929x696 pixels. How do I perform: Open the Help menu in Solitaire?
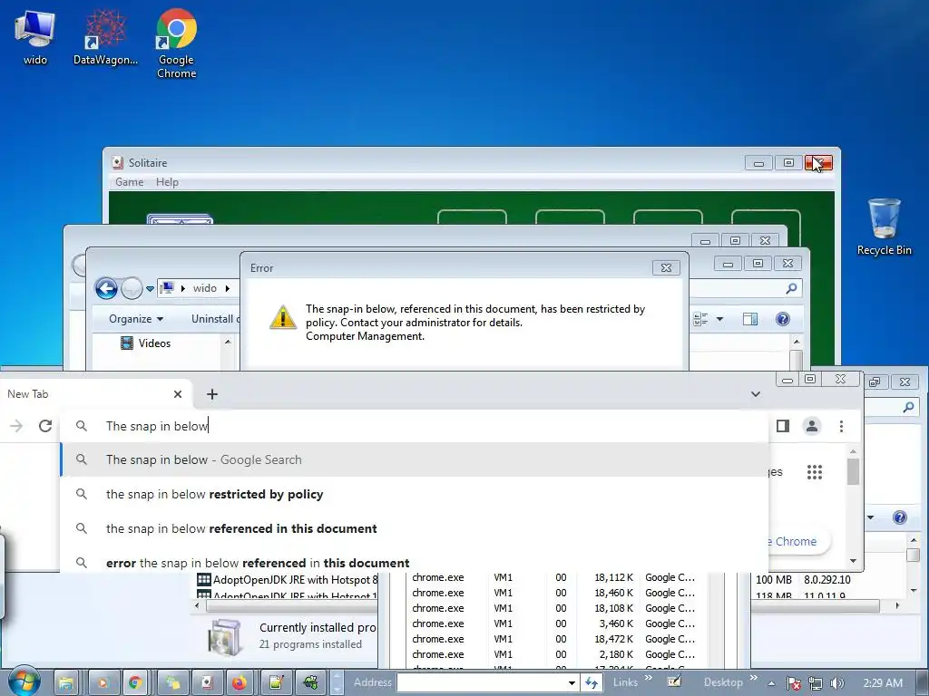167,182
